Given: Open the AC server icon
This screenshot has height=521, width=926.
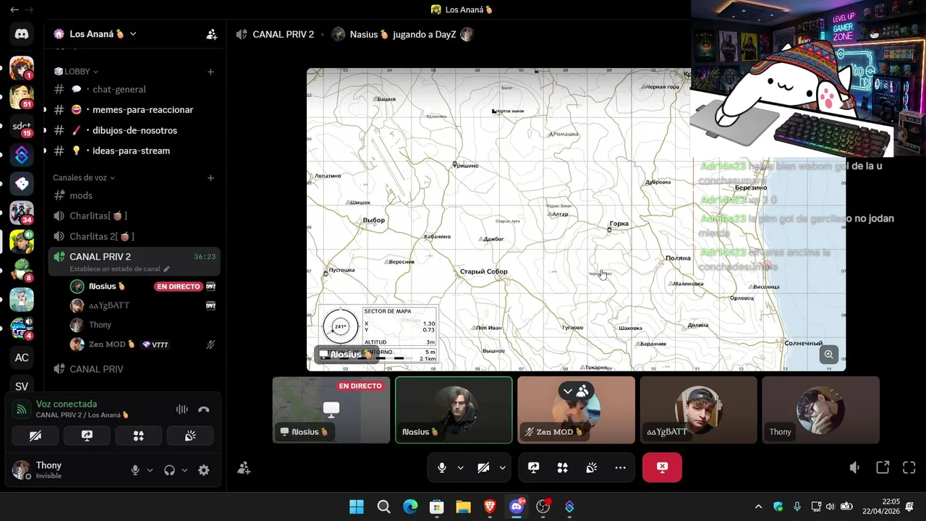Looking at the screenshot, I should pyautogui.click(x=22, y=357).
